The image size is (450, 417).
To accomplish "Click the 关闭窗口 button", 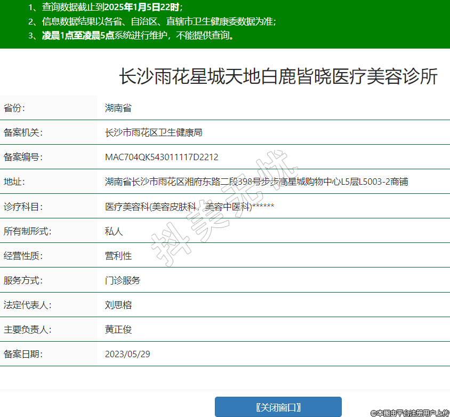I will tap(278, 407).
